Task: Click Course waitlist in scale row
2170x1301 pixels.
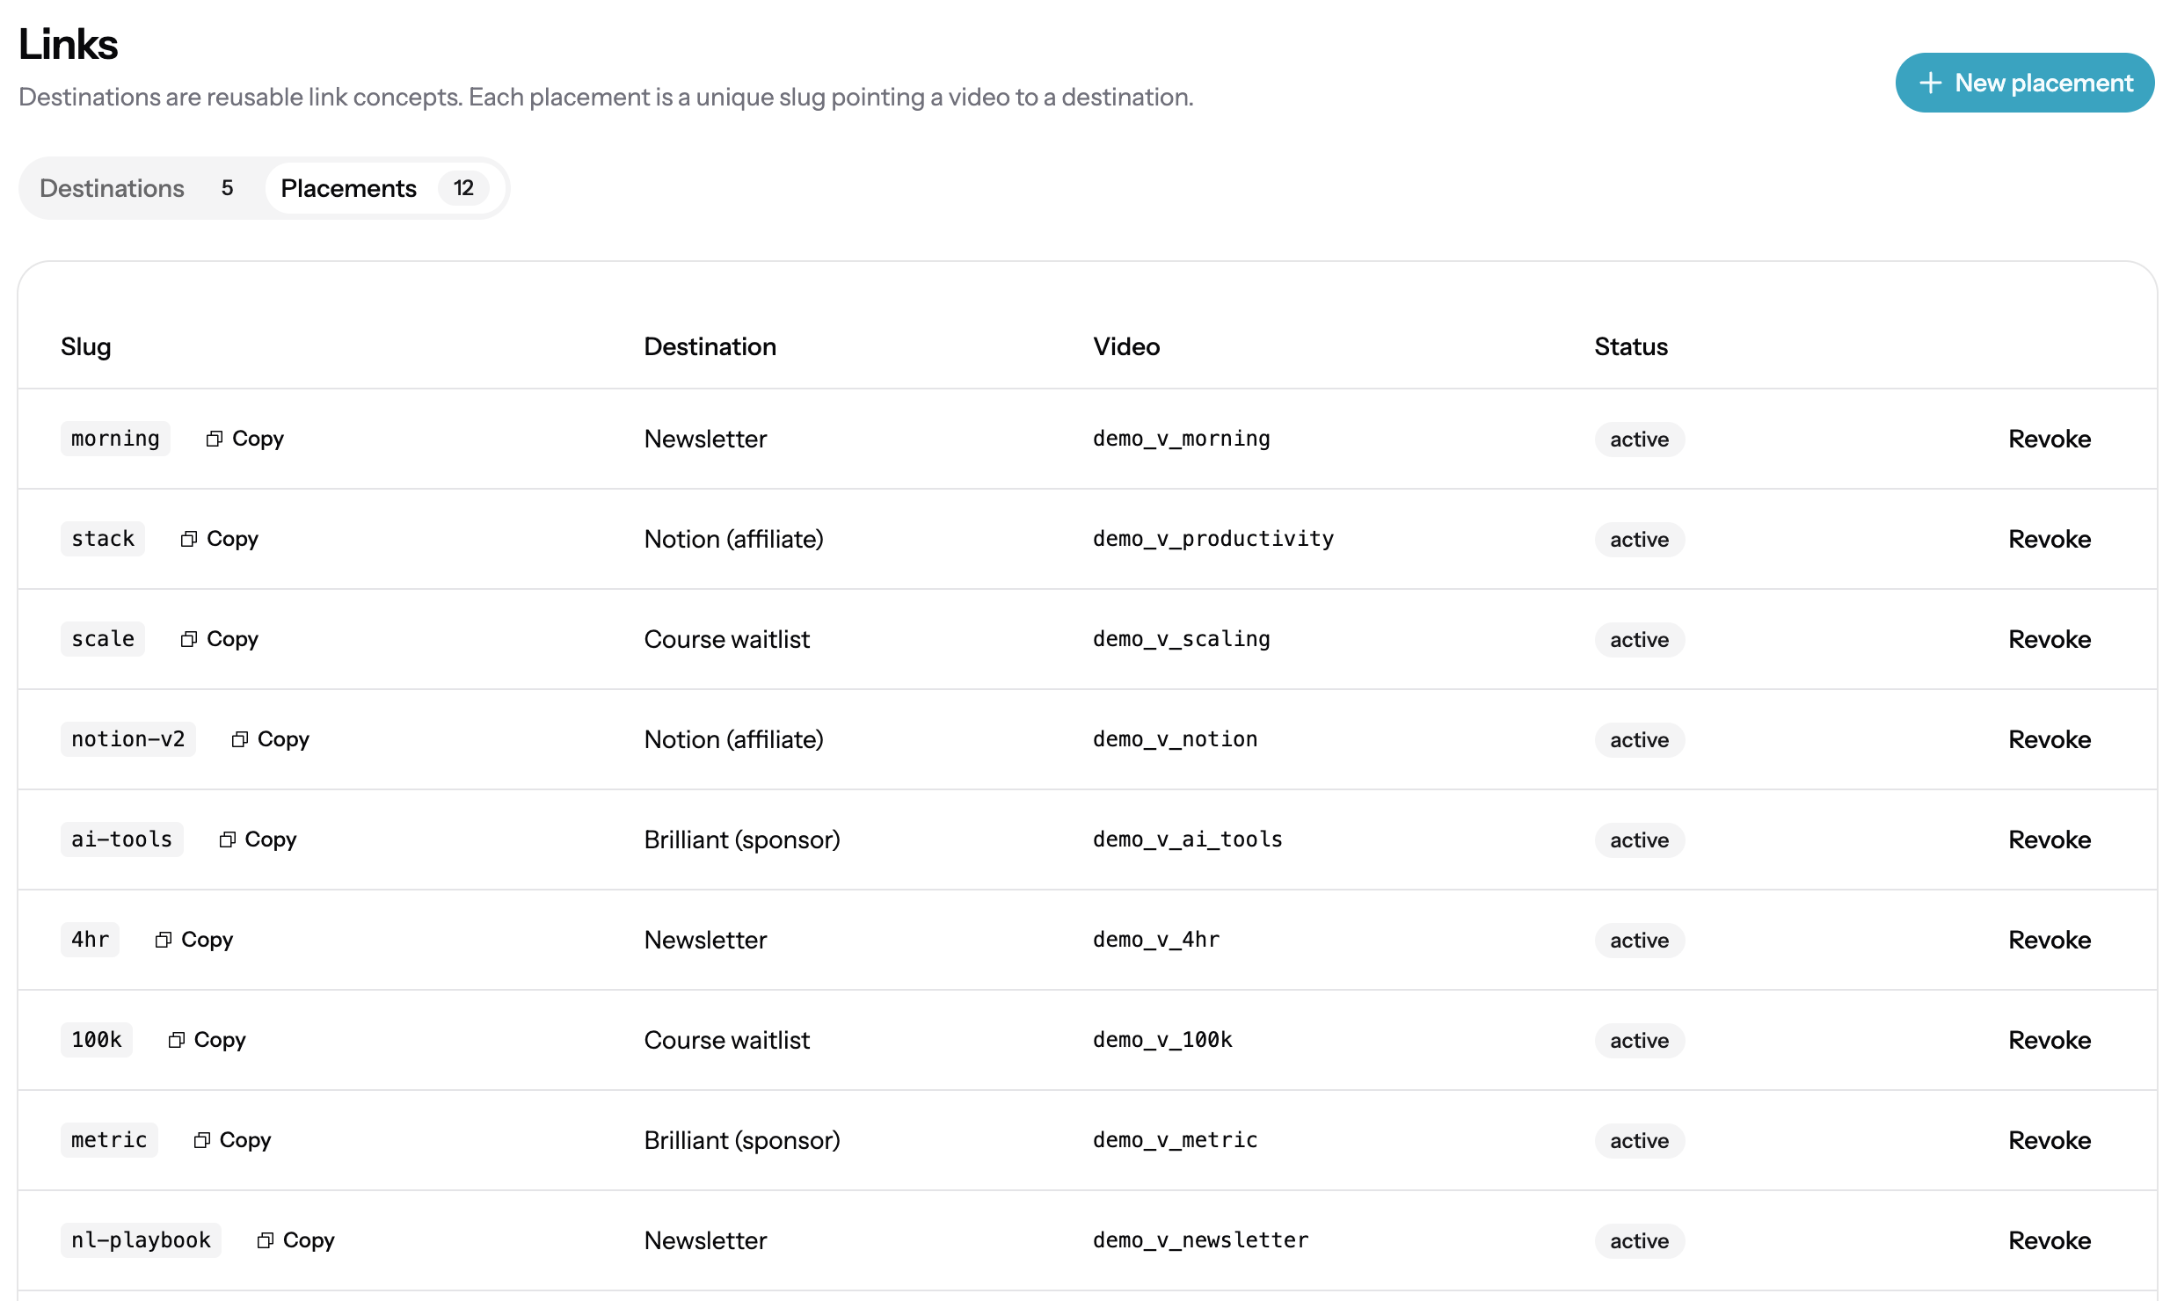Action: pyautogui.click(x=726, y=639)
